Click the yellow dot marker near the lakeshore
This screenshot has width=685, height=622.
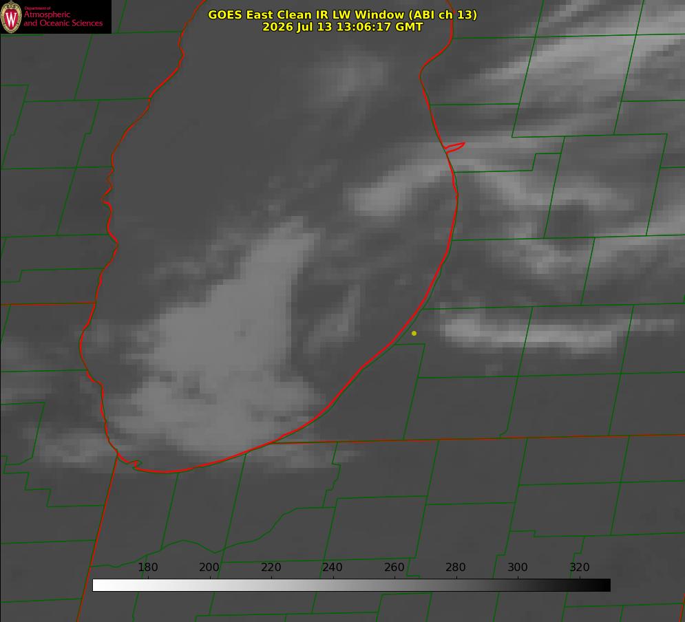[x=414, y=333]
